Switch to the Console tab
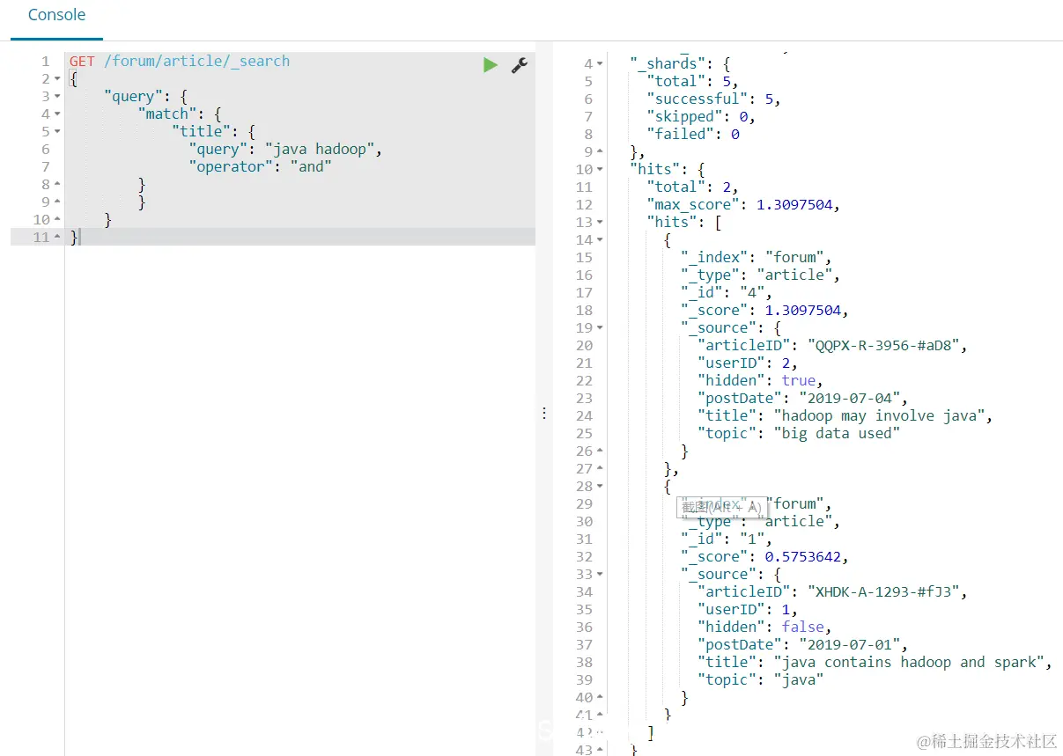 [x=56, y=16]
